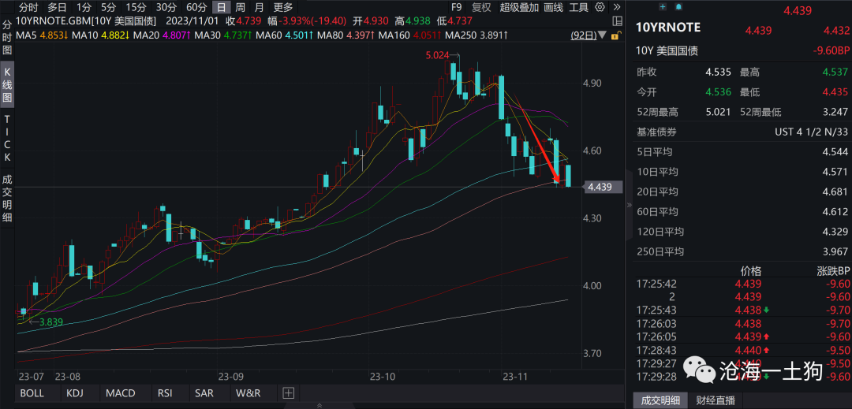Screen dimensions: 852x409
Task: Switch to 分时图 view in sidebar
Action: click(x=7, y=38)
